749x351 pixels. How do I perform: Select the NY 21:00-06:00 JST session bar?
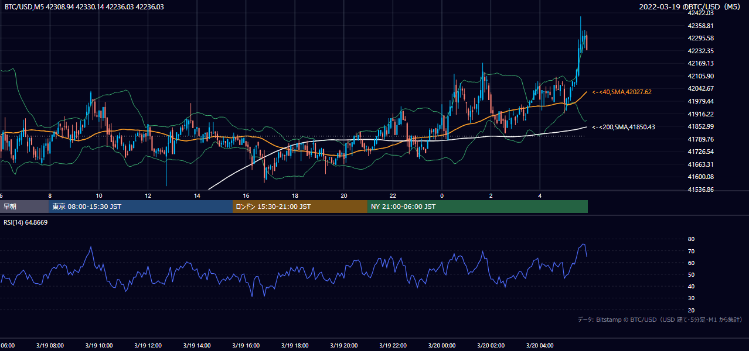pos(478,207)
